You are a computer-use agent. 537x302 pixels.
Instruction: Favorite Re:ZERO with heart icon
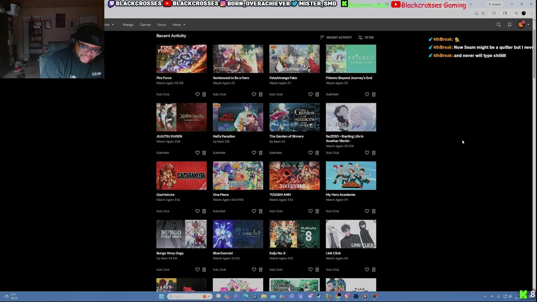pos(367,153)
